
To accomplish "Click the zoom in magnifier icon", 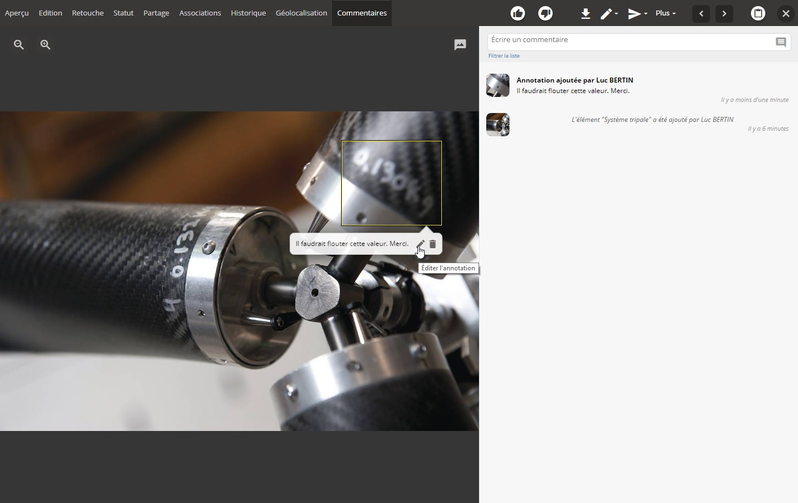I will (45, 45).
